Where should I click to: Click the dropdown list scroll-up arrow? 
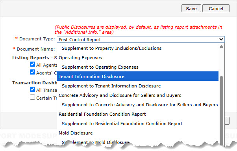[221, 47]
